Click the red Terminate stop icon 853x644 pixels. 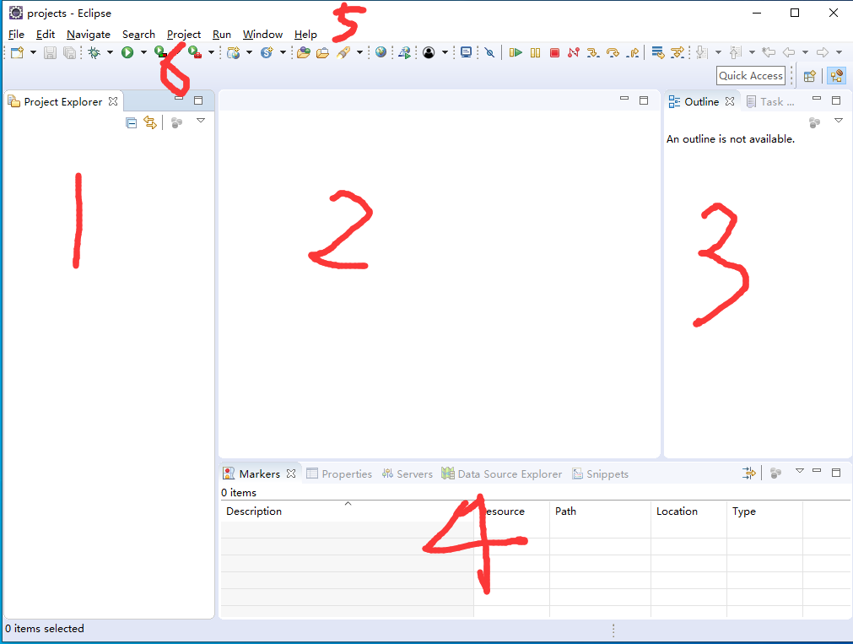(555, 52)
